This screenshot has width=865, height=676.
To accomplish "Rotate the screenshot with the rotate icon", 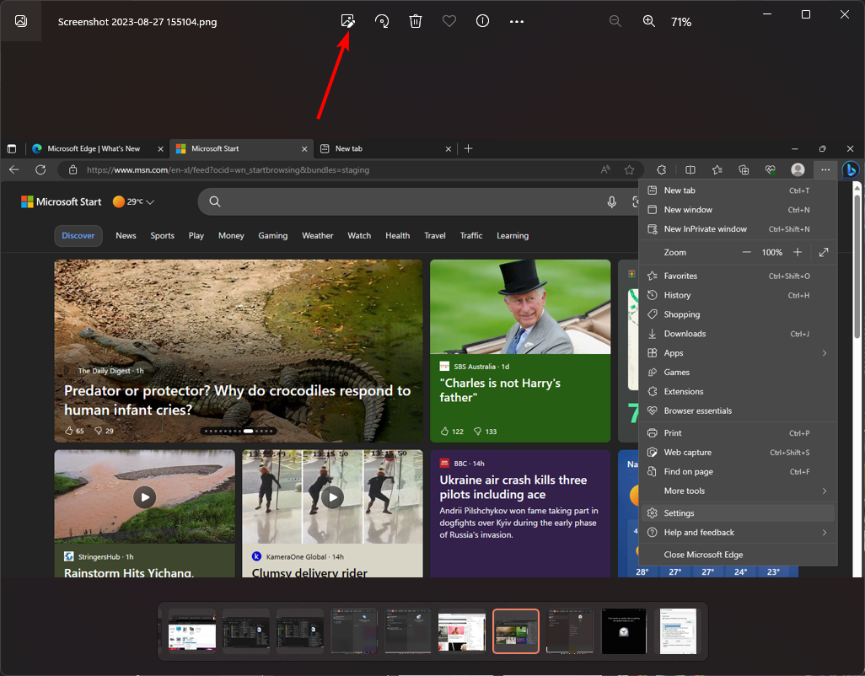I will click(x=382, y=21).
